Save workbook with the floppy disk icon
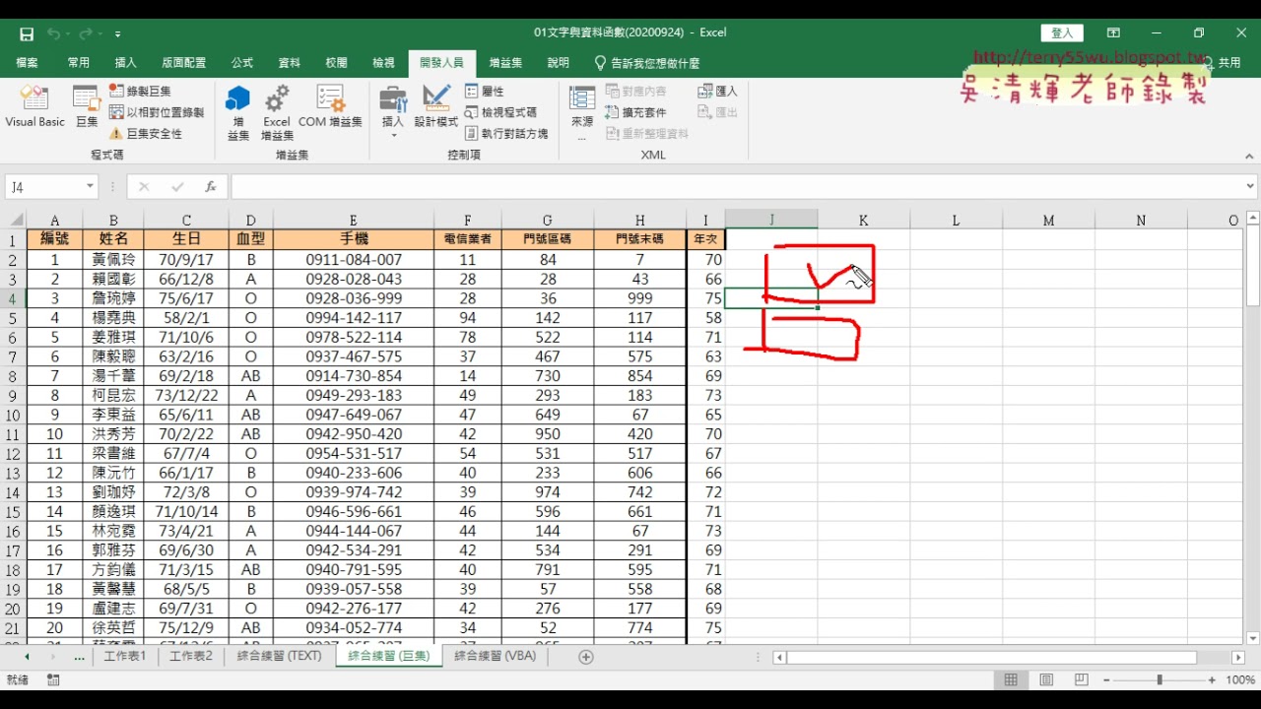The image size is (1261, 709). [27, 33]
